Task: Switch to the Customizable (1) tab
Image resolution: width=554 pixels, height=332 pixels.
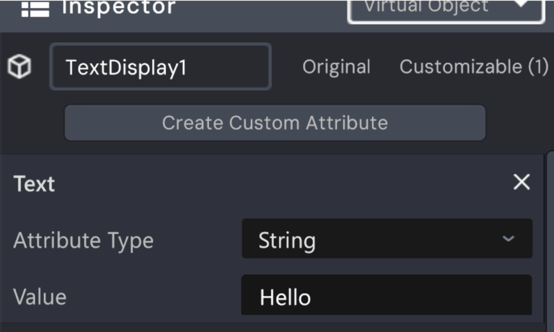Action: (x=474, y=67)
